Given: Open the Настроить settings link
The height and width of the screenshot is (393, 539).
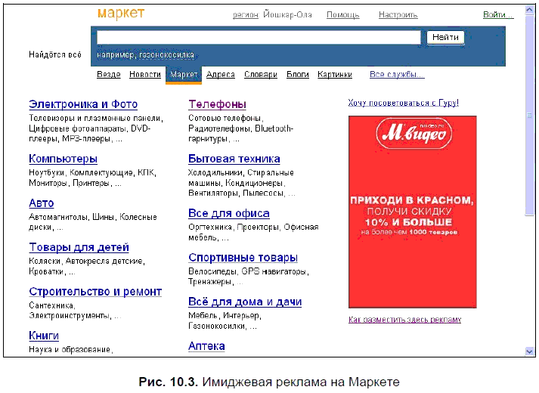Looking at the screenshot, I should tap(398, 14).
